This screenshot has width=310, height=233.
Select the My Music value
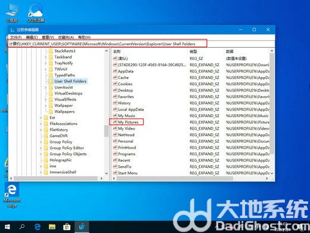tap(126, 116)
